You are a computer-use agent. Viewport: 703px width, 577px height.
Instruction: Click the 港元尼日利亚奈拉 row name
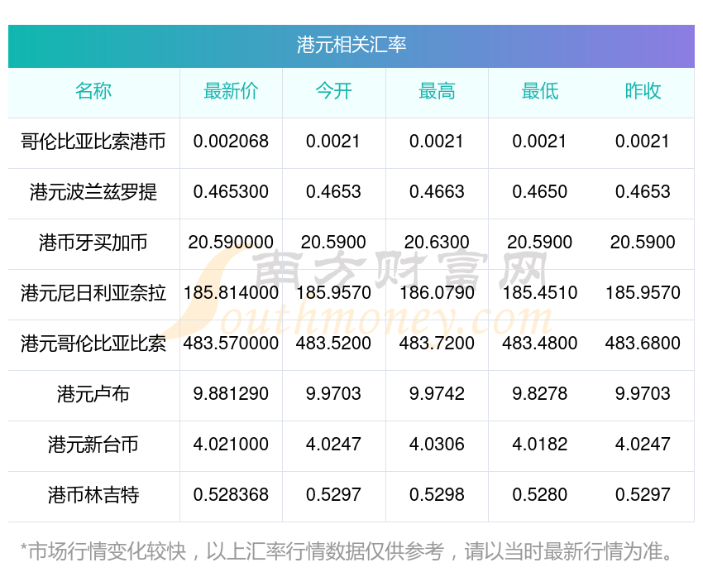[93, 293]
